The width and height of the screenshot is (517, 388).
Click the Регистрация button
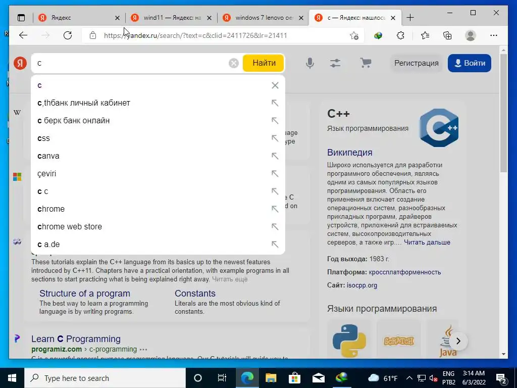click(x=417, y=63)
